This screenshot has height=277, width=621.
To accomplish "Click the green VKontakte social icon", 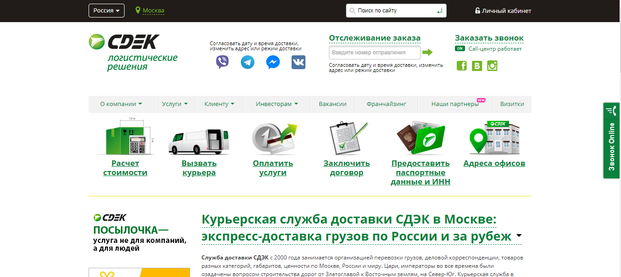I will tap(477, 66).
